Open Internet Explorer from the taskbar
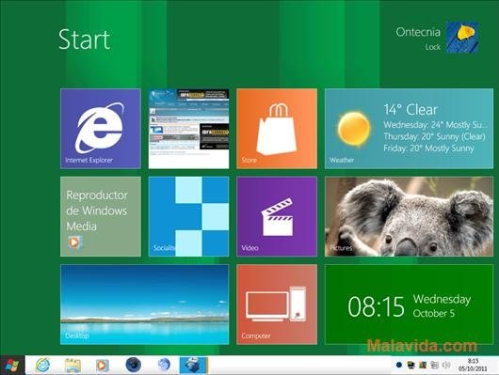Viewport: 499px width, 375px height. tap(42, 366)
